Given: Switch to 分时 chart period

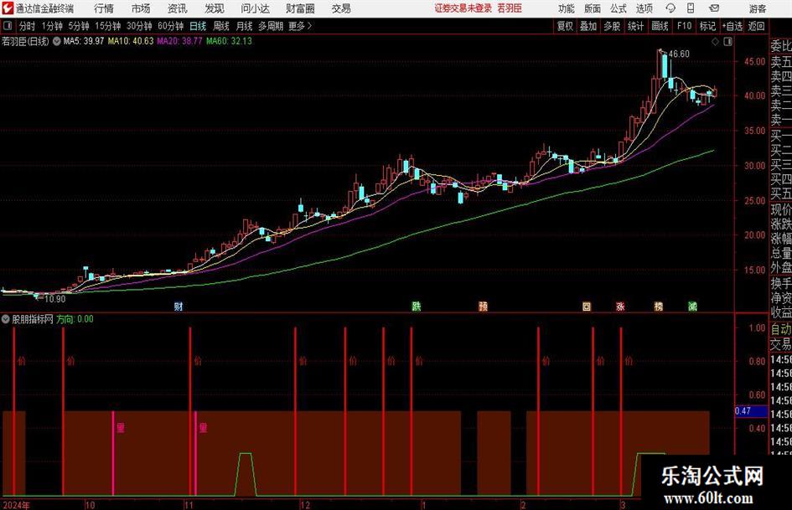Looking at the screenshot, I should click(28, 26).
